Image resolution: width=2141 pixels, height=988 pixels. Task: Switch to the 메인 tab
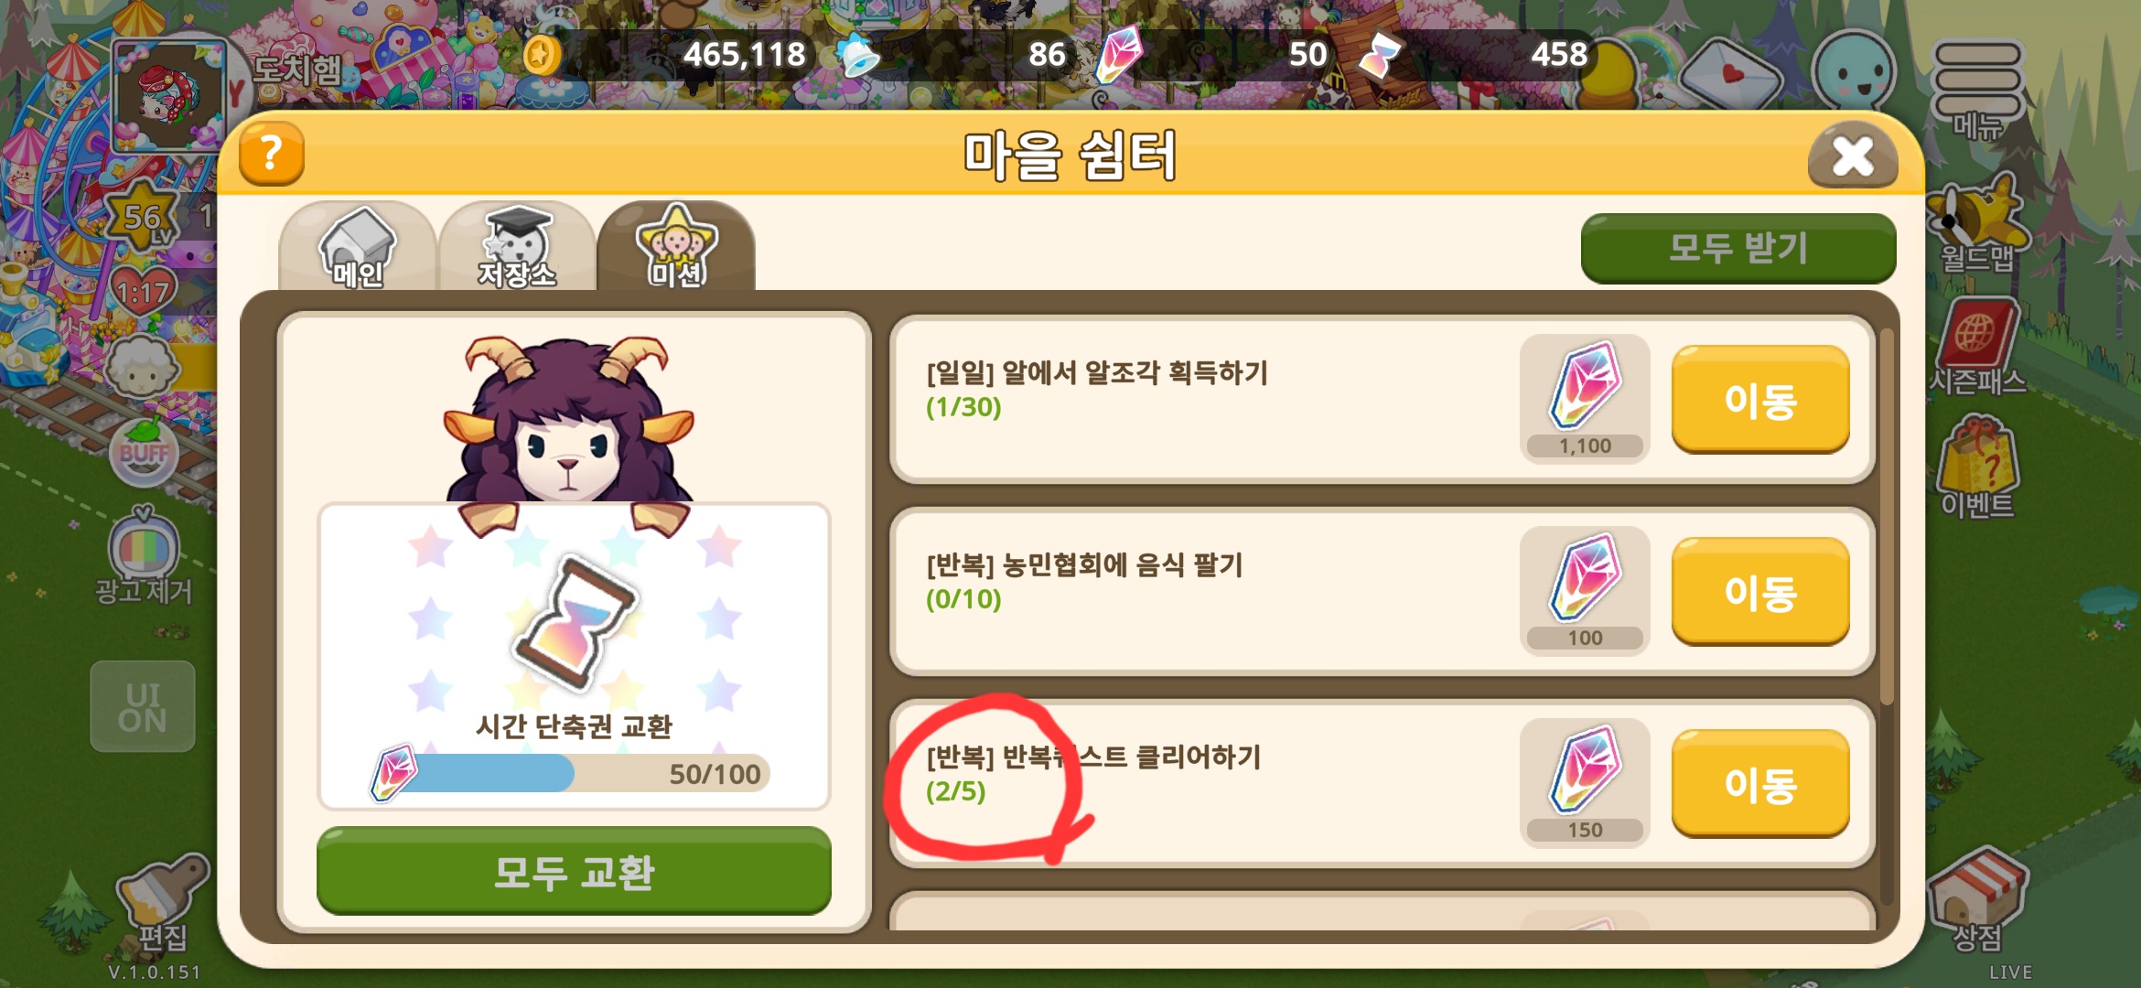357,246
